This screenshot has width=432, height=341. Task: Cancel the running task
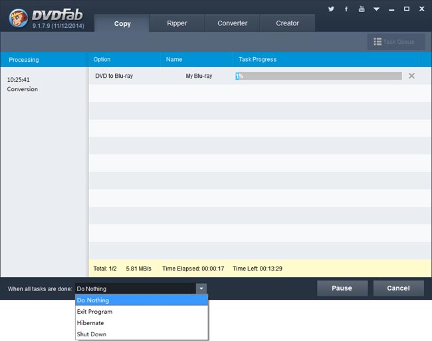[x=398, y=288]
